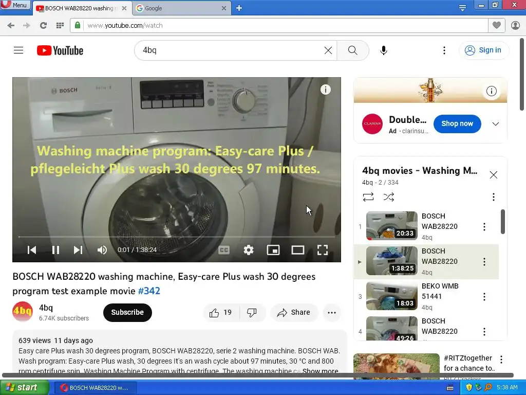Toggle closed captions in the player
The image size is (526, 395).
click(x=224, y=250)
